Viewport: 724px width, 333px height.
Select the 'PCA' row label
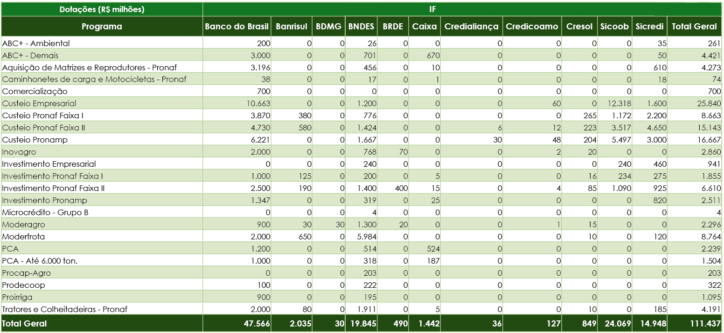tap(11, 249)
